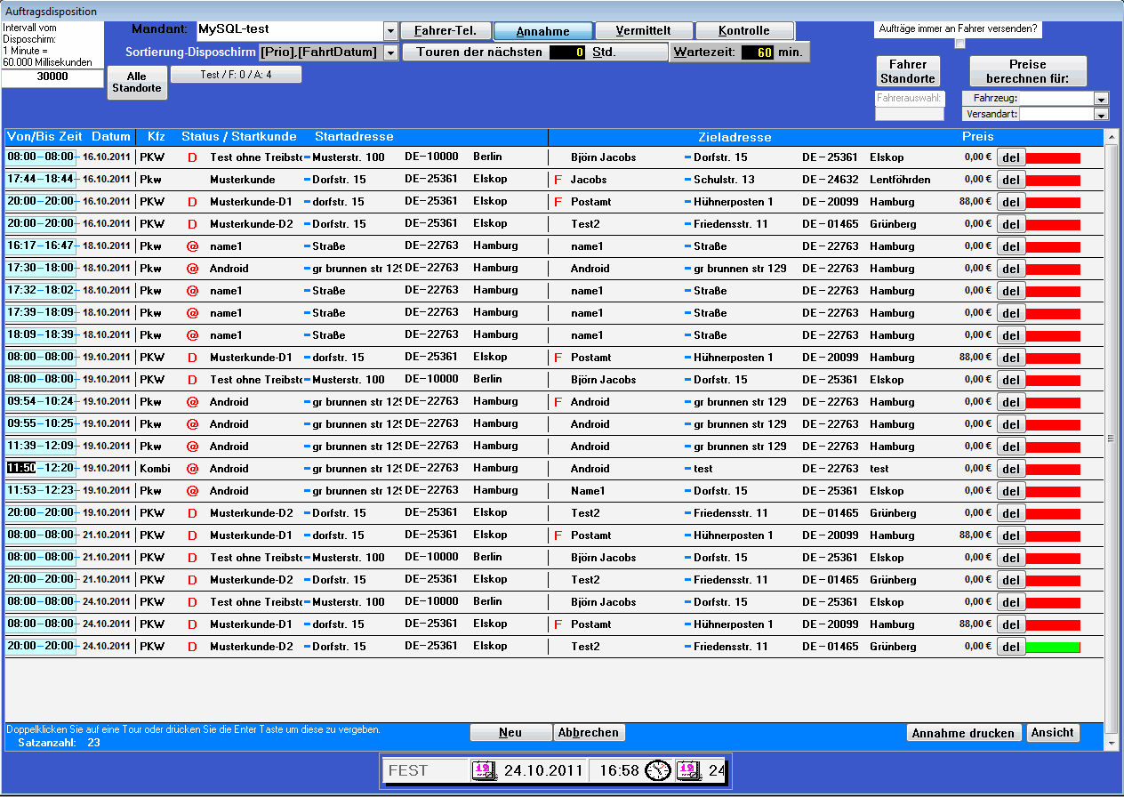Click Annahme drucken button
Image resolution: width=1124 pixels, height=797 pixels.
(963, 733)
